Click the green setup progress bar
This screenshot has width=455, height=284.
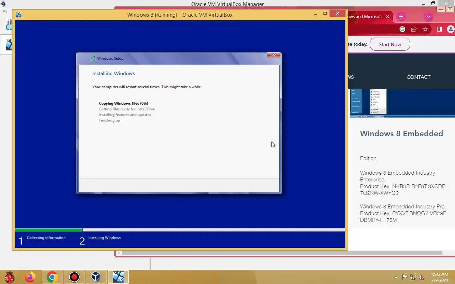tap(48, 230)
